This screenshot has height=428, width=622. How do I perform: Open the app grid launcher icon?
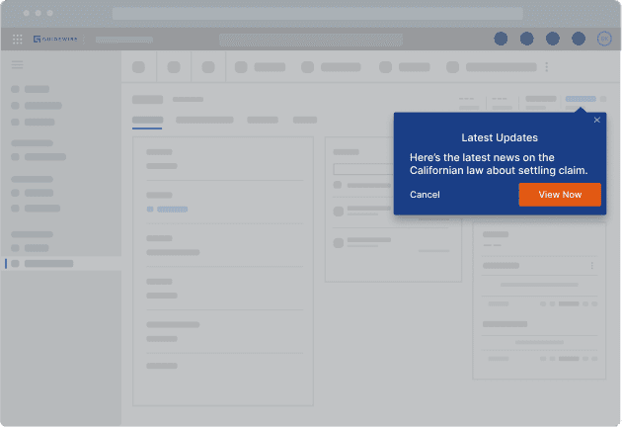(x=18, y=39)
